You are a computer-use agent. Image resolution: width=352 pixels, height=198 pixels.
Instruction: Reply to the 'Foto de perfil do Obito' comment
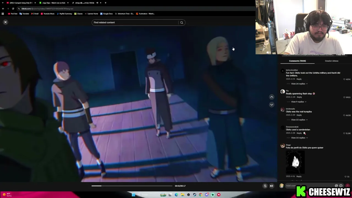pos(299,176)
